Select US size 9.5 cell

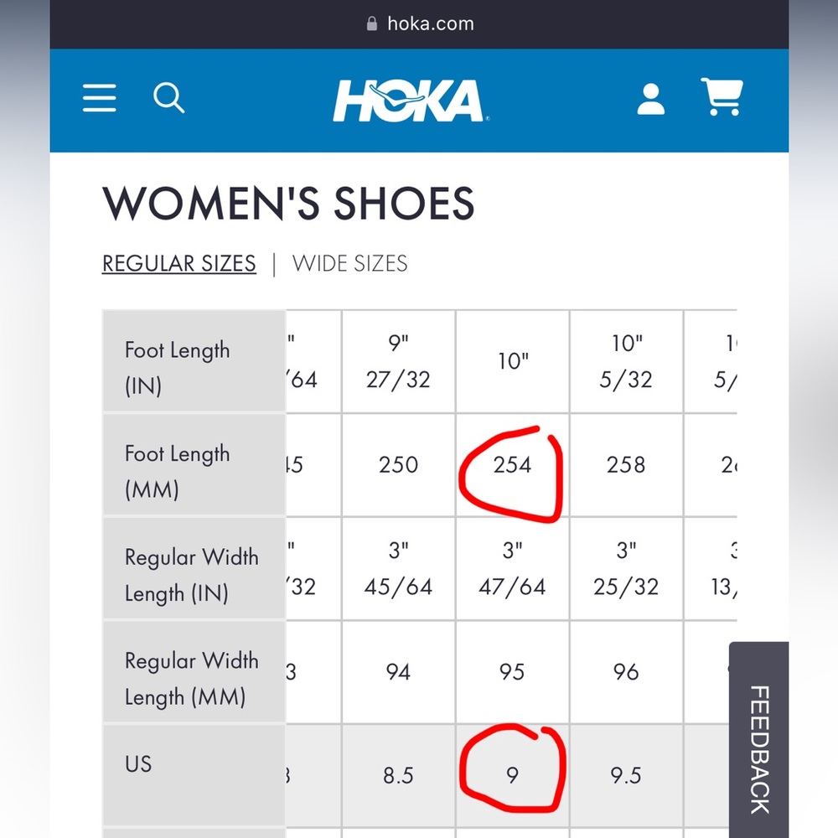pos(626,775)
